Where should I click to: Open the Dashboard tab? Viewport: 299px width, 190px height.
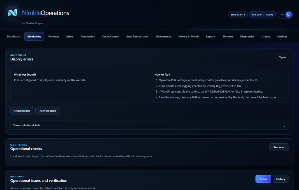(14, 36)
